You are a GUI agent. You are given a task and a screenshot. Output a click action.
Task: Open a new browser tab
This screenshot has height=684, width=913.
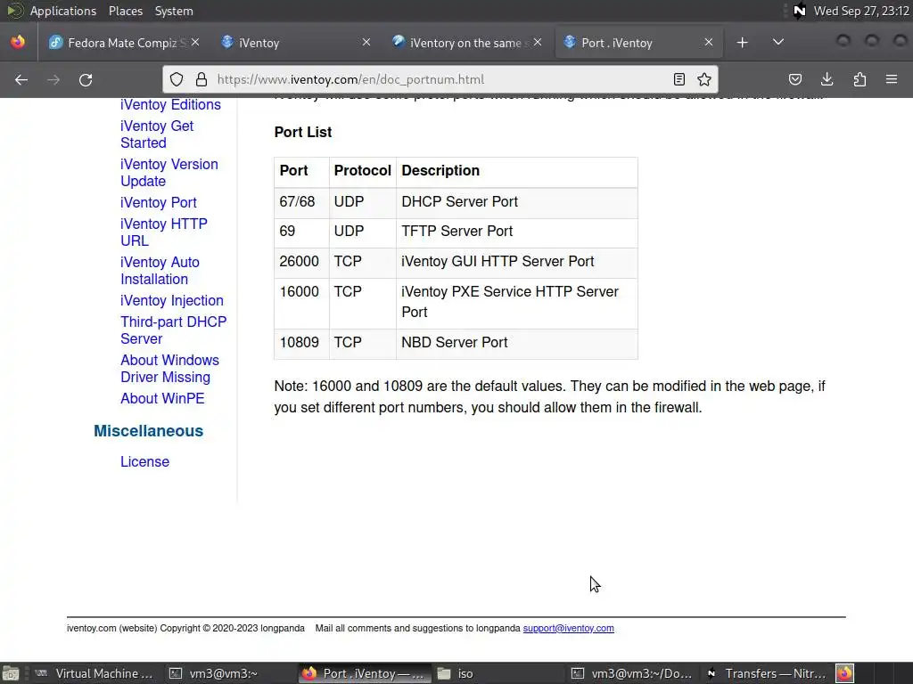click(743, 43)
